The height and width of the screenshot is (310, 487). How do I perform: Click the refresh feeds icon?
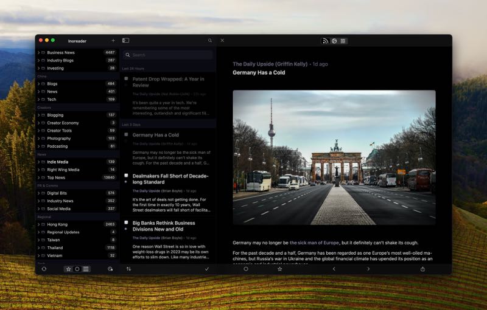(x=44, y=269)
